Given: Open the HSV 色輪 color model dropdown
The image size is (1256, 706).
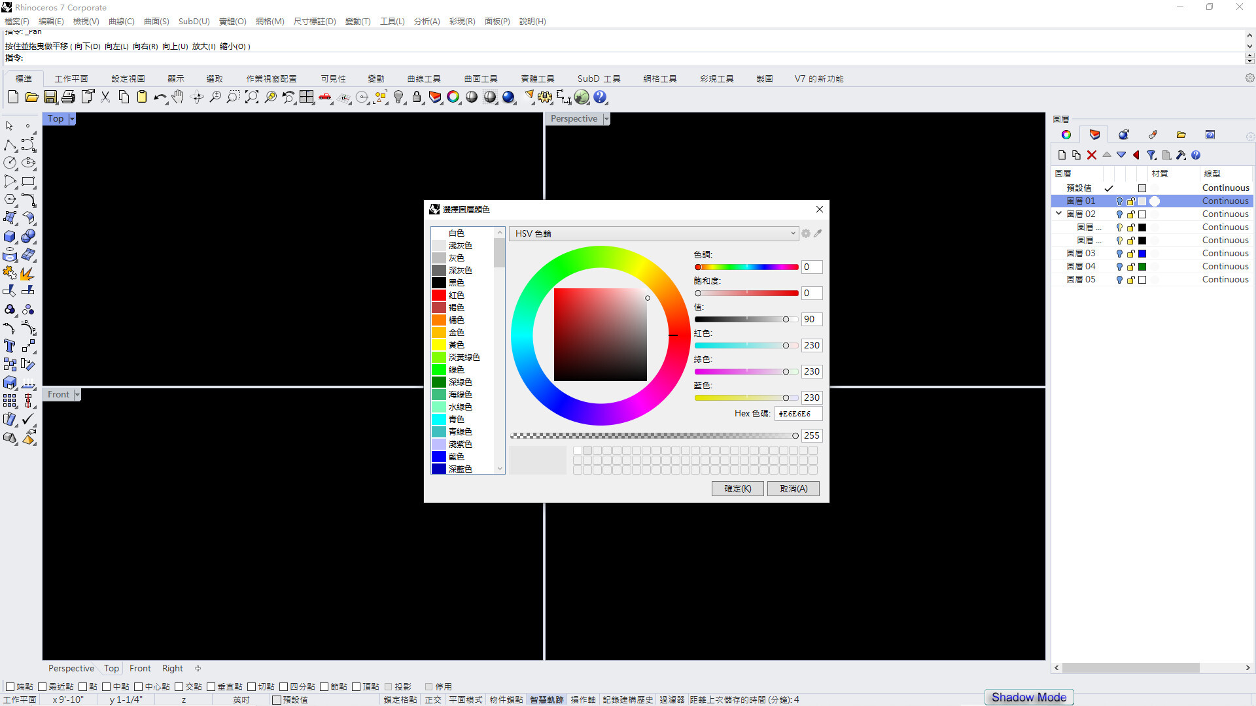Looking at the screenshot, I should [654, 233].
